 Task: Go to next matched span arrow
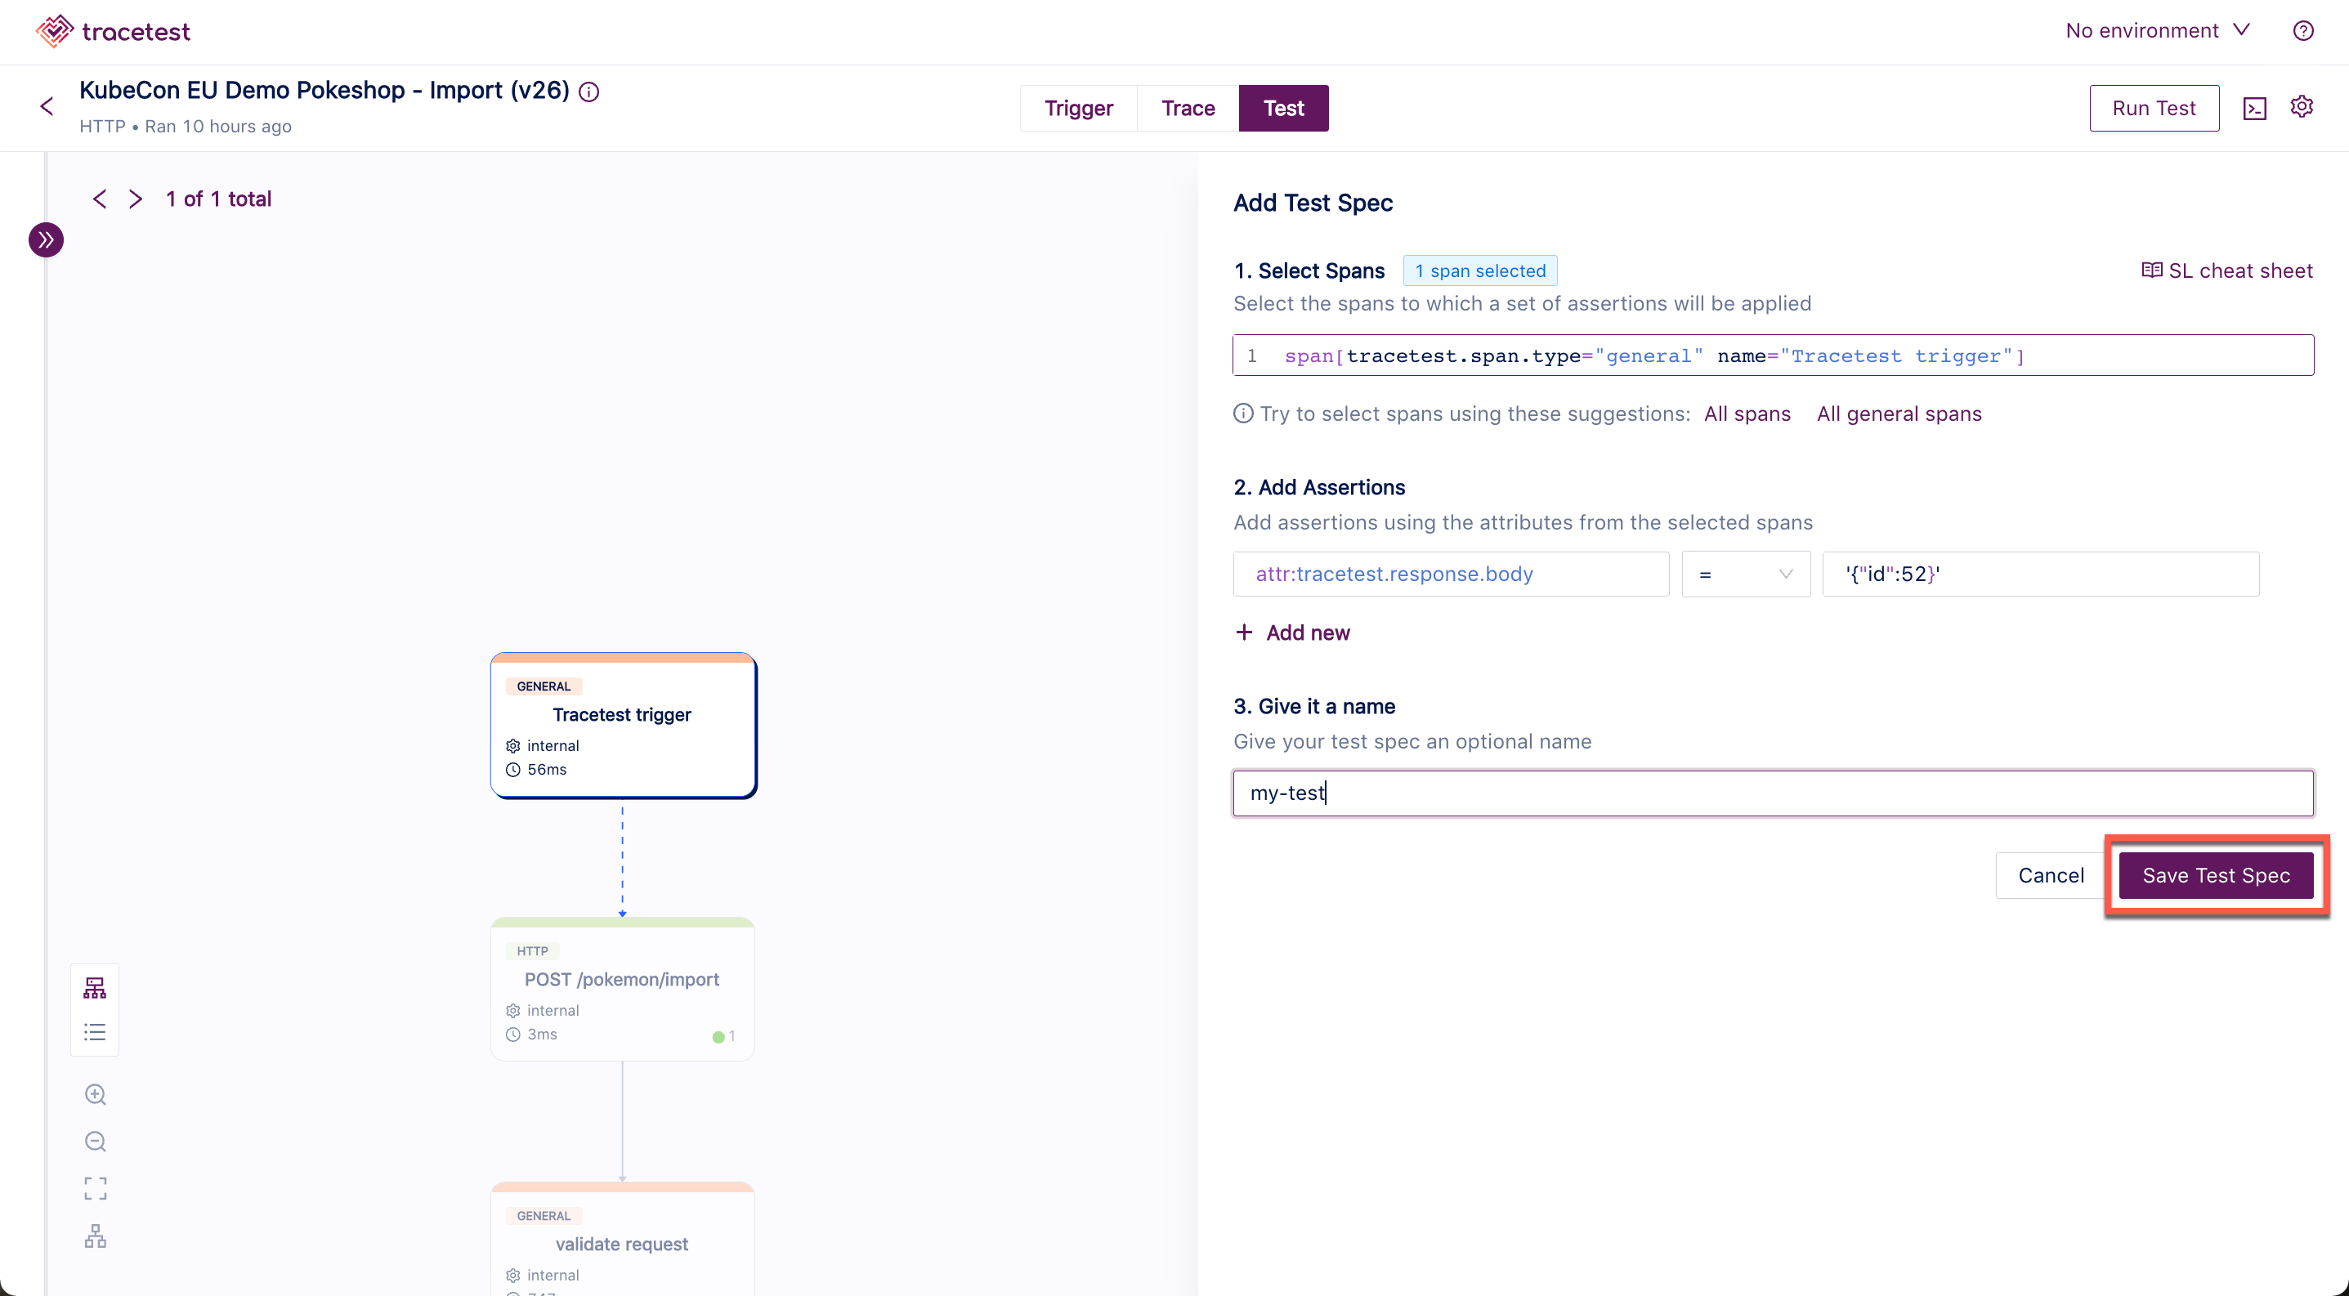pos(135,199)
